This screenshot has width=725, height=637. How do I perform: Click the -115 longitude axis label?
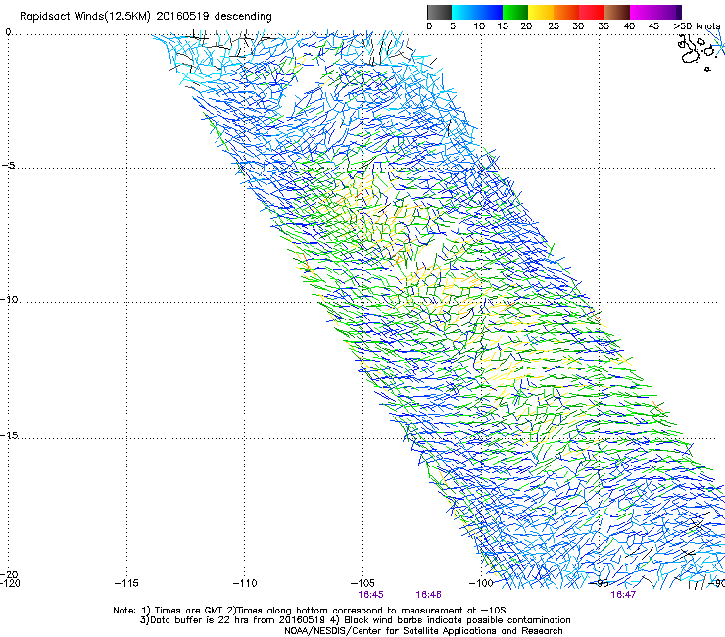pyautogui.click(x=126, y=583)
